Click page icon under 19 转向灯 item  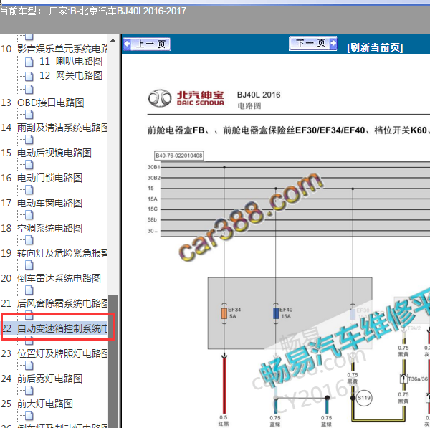(29, 265)
